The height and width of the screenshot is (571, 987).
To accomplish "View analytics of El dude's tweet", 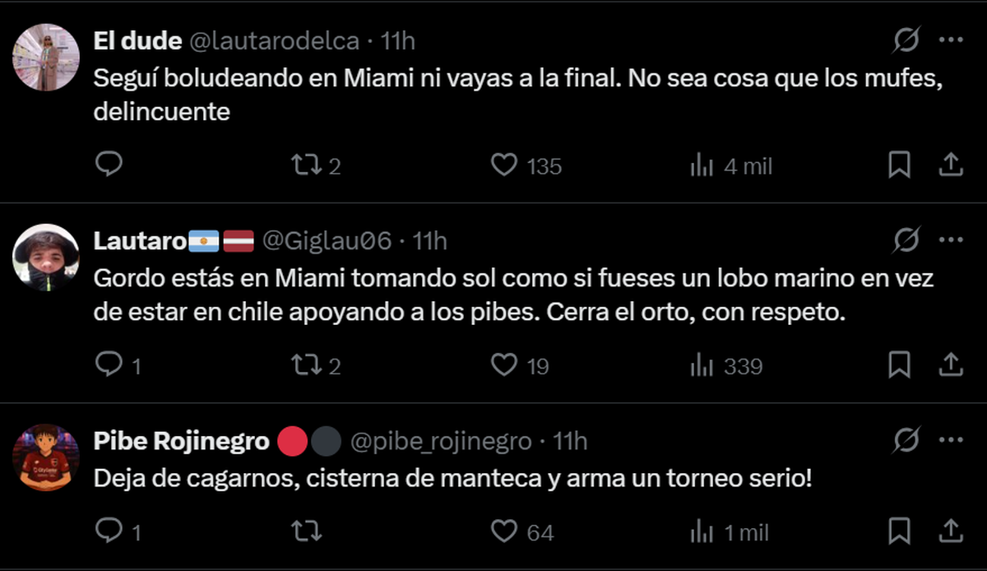I will pyautogui.click(x=702, y=165).
